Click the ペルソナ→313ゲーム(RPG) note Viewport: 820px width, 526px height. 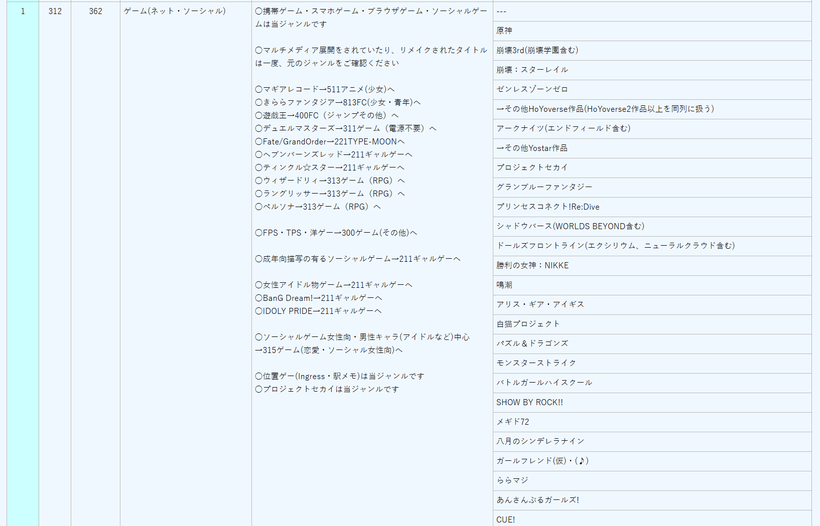tap(318, 207)
